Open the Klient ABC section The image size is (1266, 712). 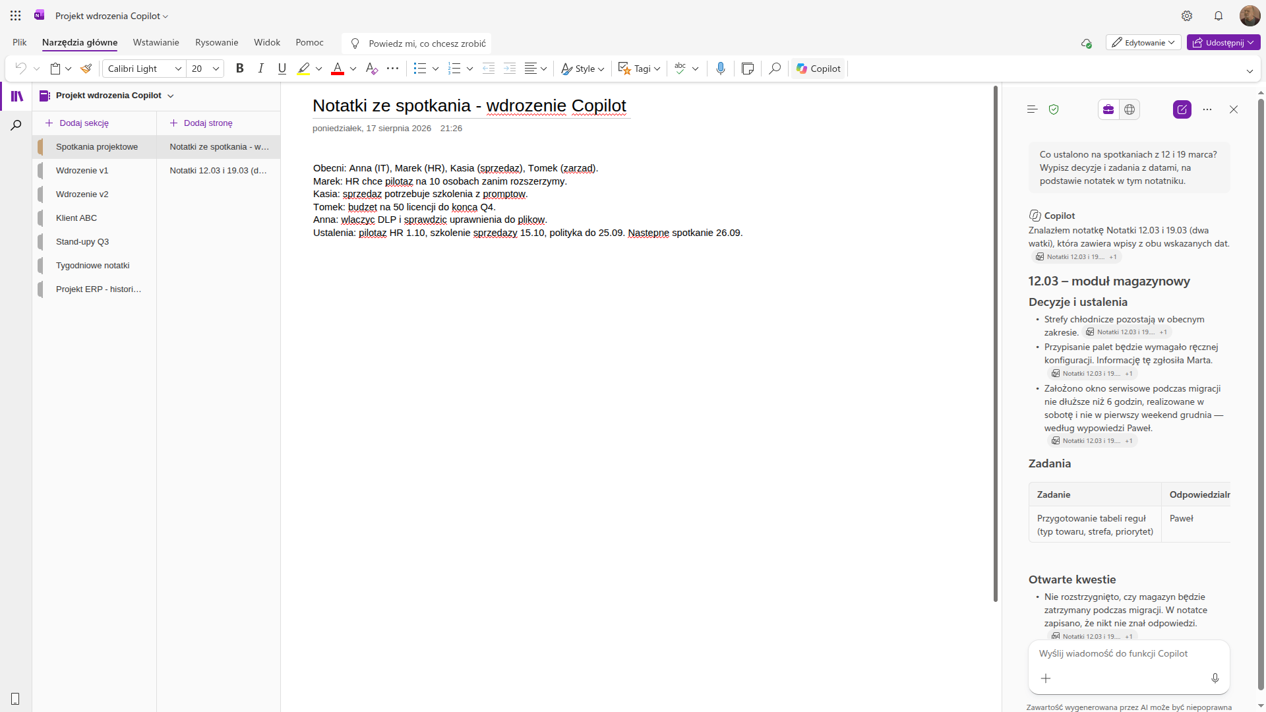point(94,218)
